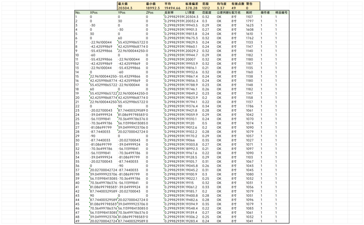This screenshot has height=225, width=364.
Task: Select time cell 1786
Action: click(252, 106)
